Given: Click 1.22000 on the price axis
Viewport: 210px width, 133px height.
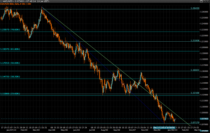Looking at the screenshot, I should coord(204,36).
